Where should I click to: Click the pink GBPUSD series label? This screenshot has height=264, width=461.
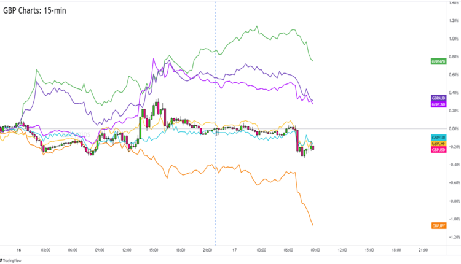(439, 149)
